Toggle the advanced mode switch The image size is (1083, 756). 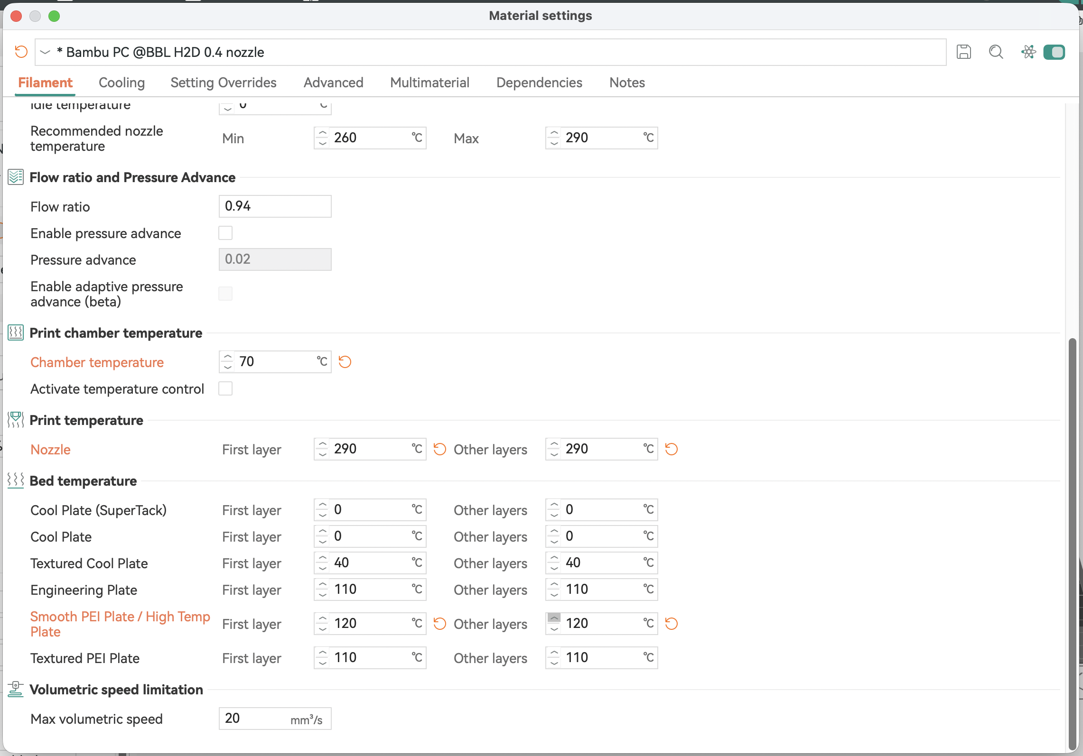pyautogui.click(x=1054, y=52)
